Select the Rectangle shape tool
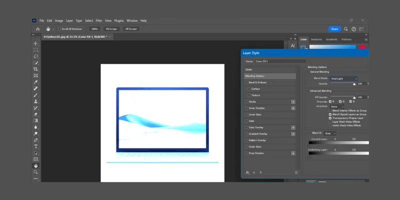The width and height of the screenshot is (400, 200). (35, 159)
